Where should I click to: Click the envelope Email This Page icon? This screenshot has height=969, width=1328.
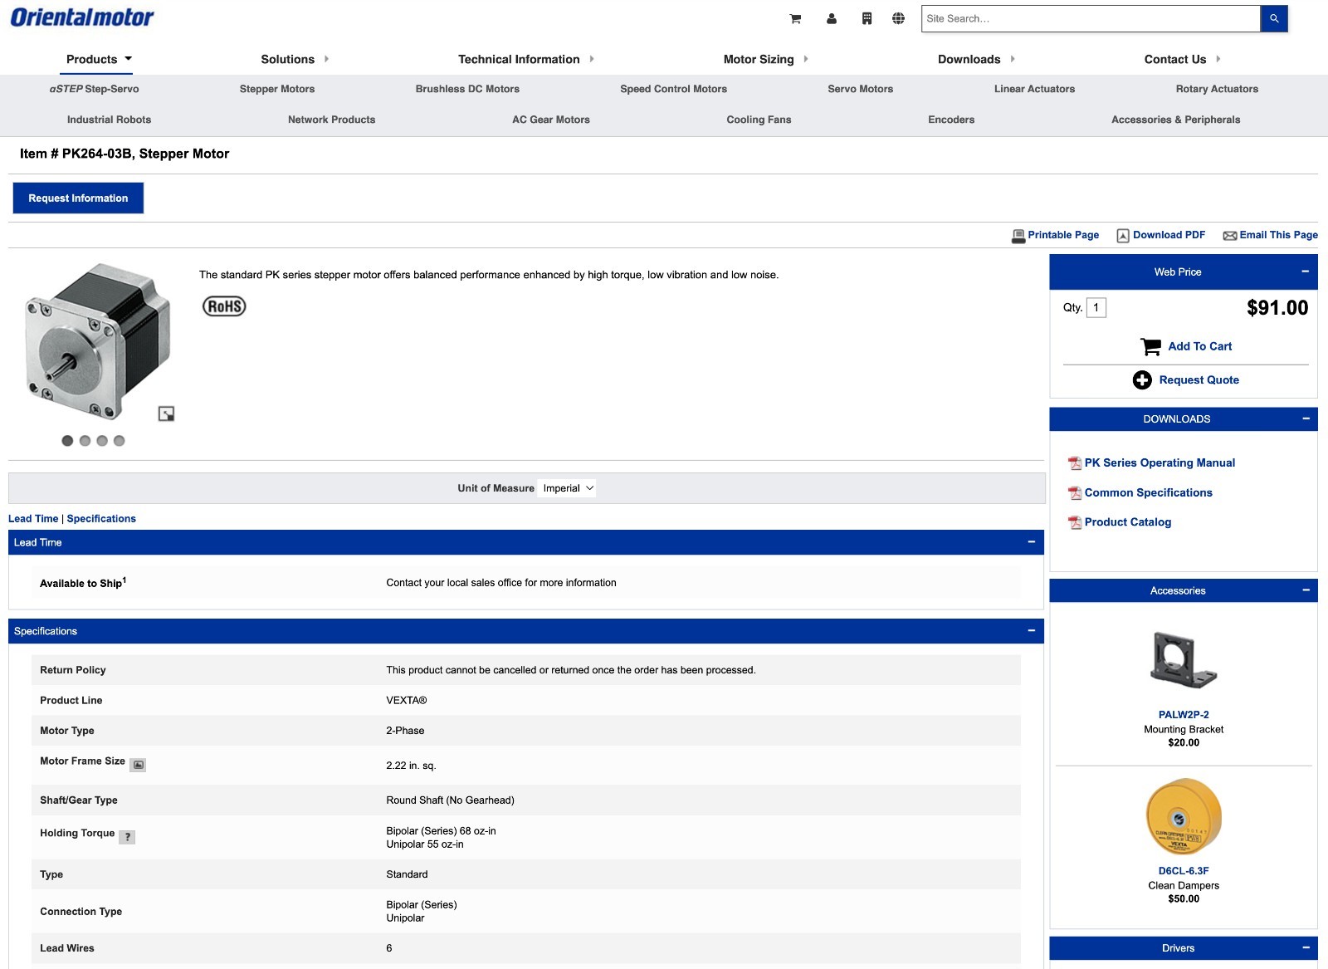[1230, 236]
